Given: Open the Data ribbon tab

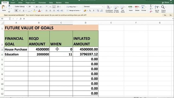Looking at the screenshot, I should tap(51, 2).
